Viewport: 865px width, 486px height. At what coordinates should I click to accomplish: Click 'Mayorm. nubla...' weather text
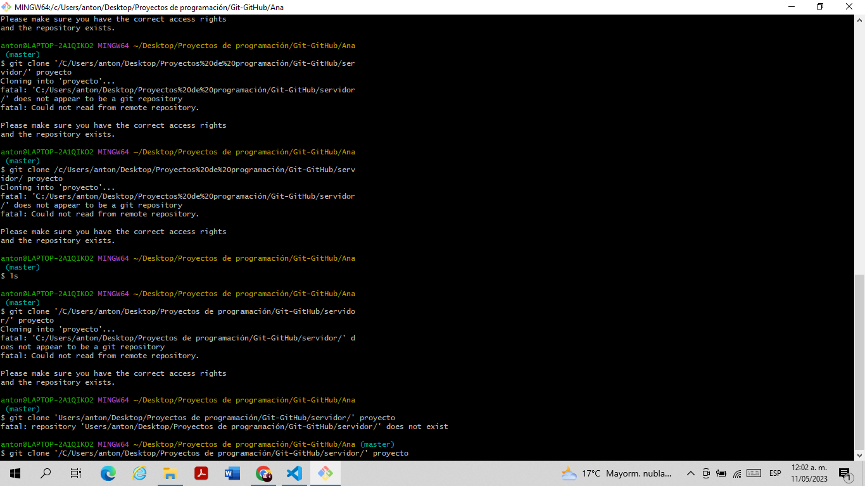[638, 473]
